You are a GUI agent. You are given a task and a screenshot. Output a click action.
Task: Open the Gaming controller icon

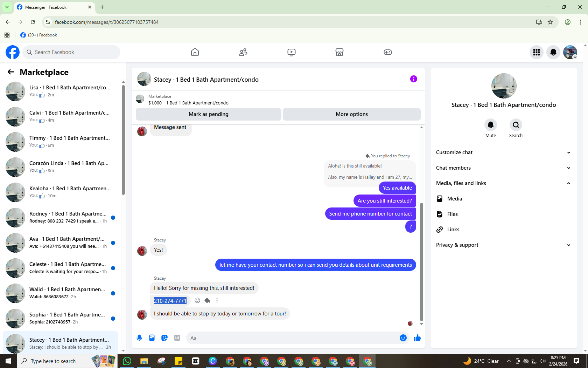coord(388,52)
